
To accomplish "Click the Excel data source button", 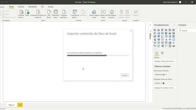I will pyautogui.click(x=27, y=13).
